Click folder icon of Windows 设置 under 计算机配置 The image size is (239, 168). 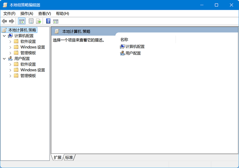16,47
